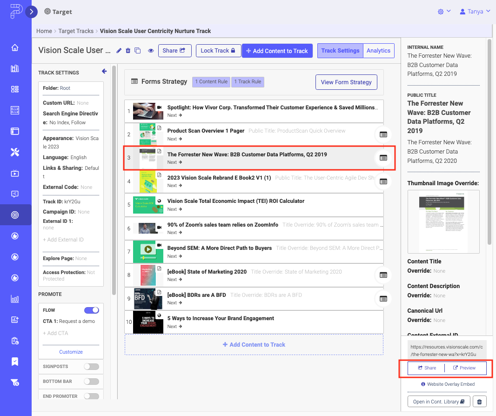Toggle the Flow promoter switch
Viewport: 496px width, 416px height.
pyautogui.click(x=92, y=310)
